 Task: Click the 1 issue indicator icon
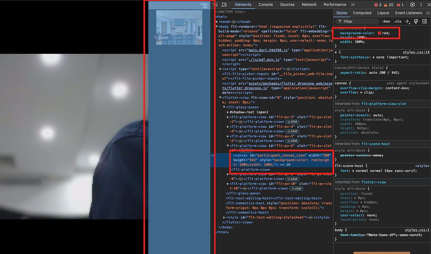pos(399,4)
